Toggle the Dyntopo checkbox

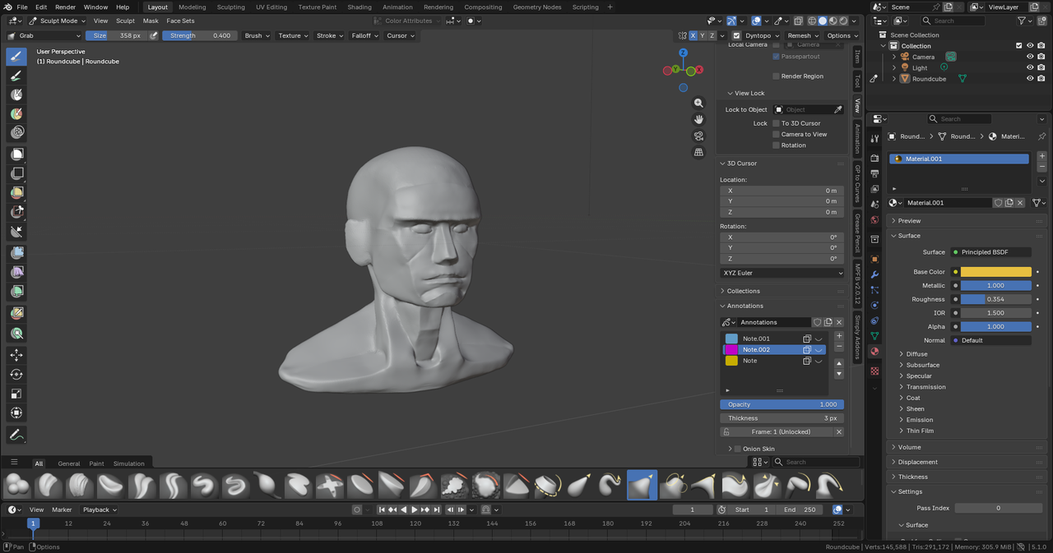(x=736, y=35)
